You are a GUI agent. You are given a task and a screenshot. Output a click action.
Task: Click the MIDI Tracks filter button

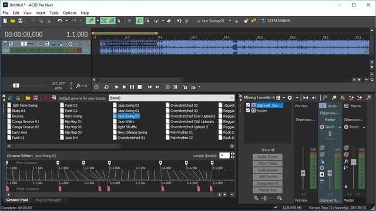point(268,164)
